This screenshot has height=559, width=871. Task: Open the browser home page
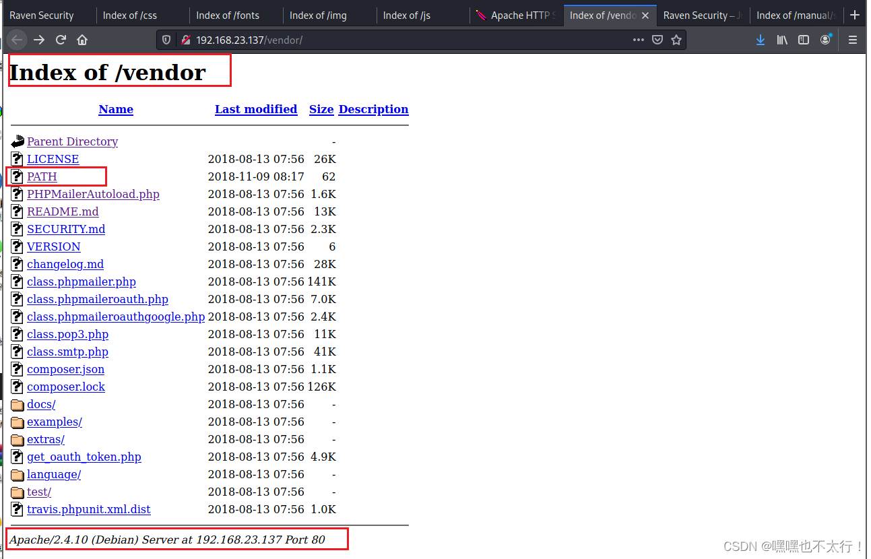[x=82, y=40]
